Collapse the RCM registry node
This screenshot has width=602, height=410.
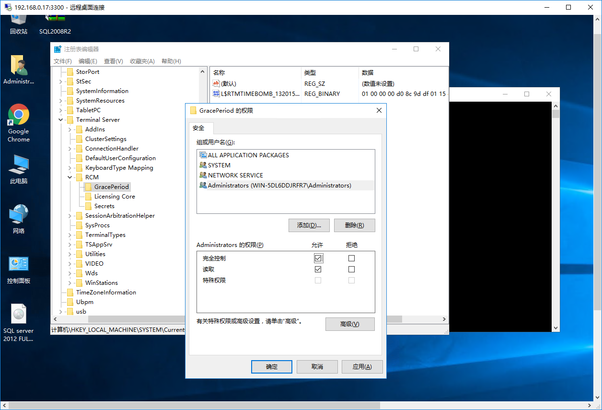click(x=69, y=177)
